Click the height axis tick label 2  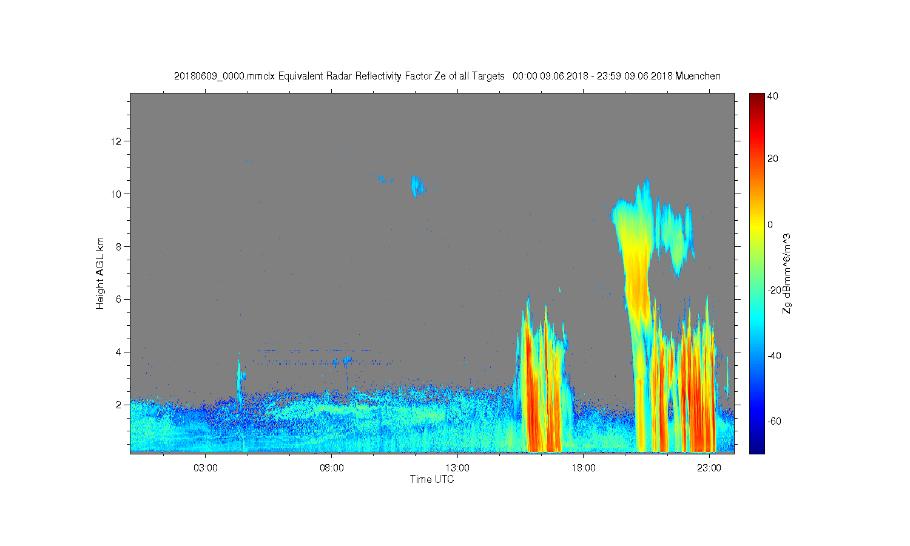tap(120, 405)
